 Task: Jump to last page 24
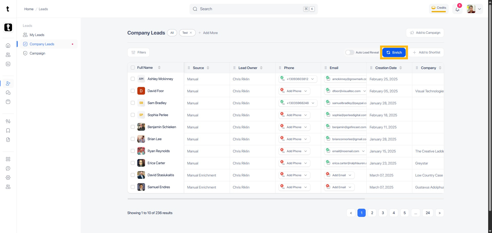pos(428,213)
